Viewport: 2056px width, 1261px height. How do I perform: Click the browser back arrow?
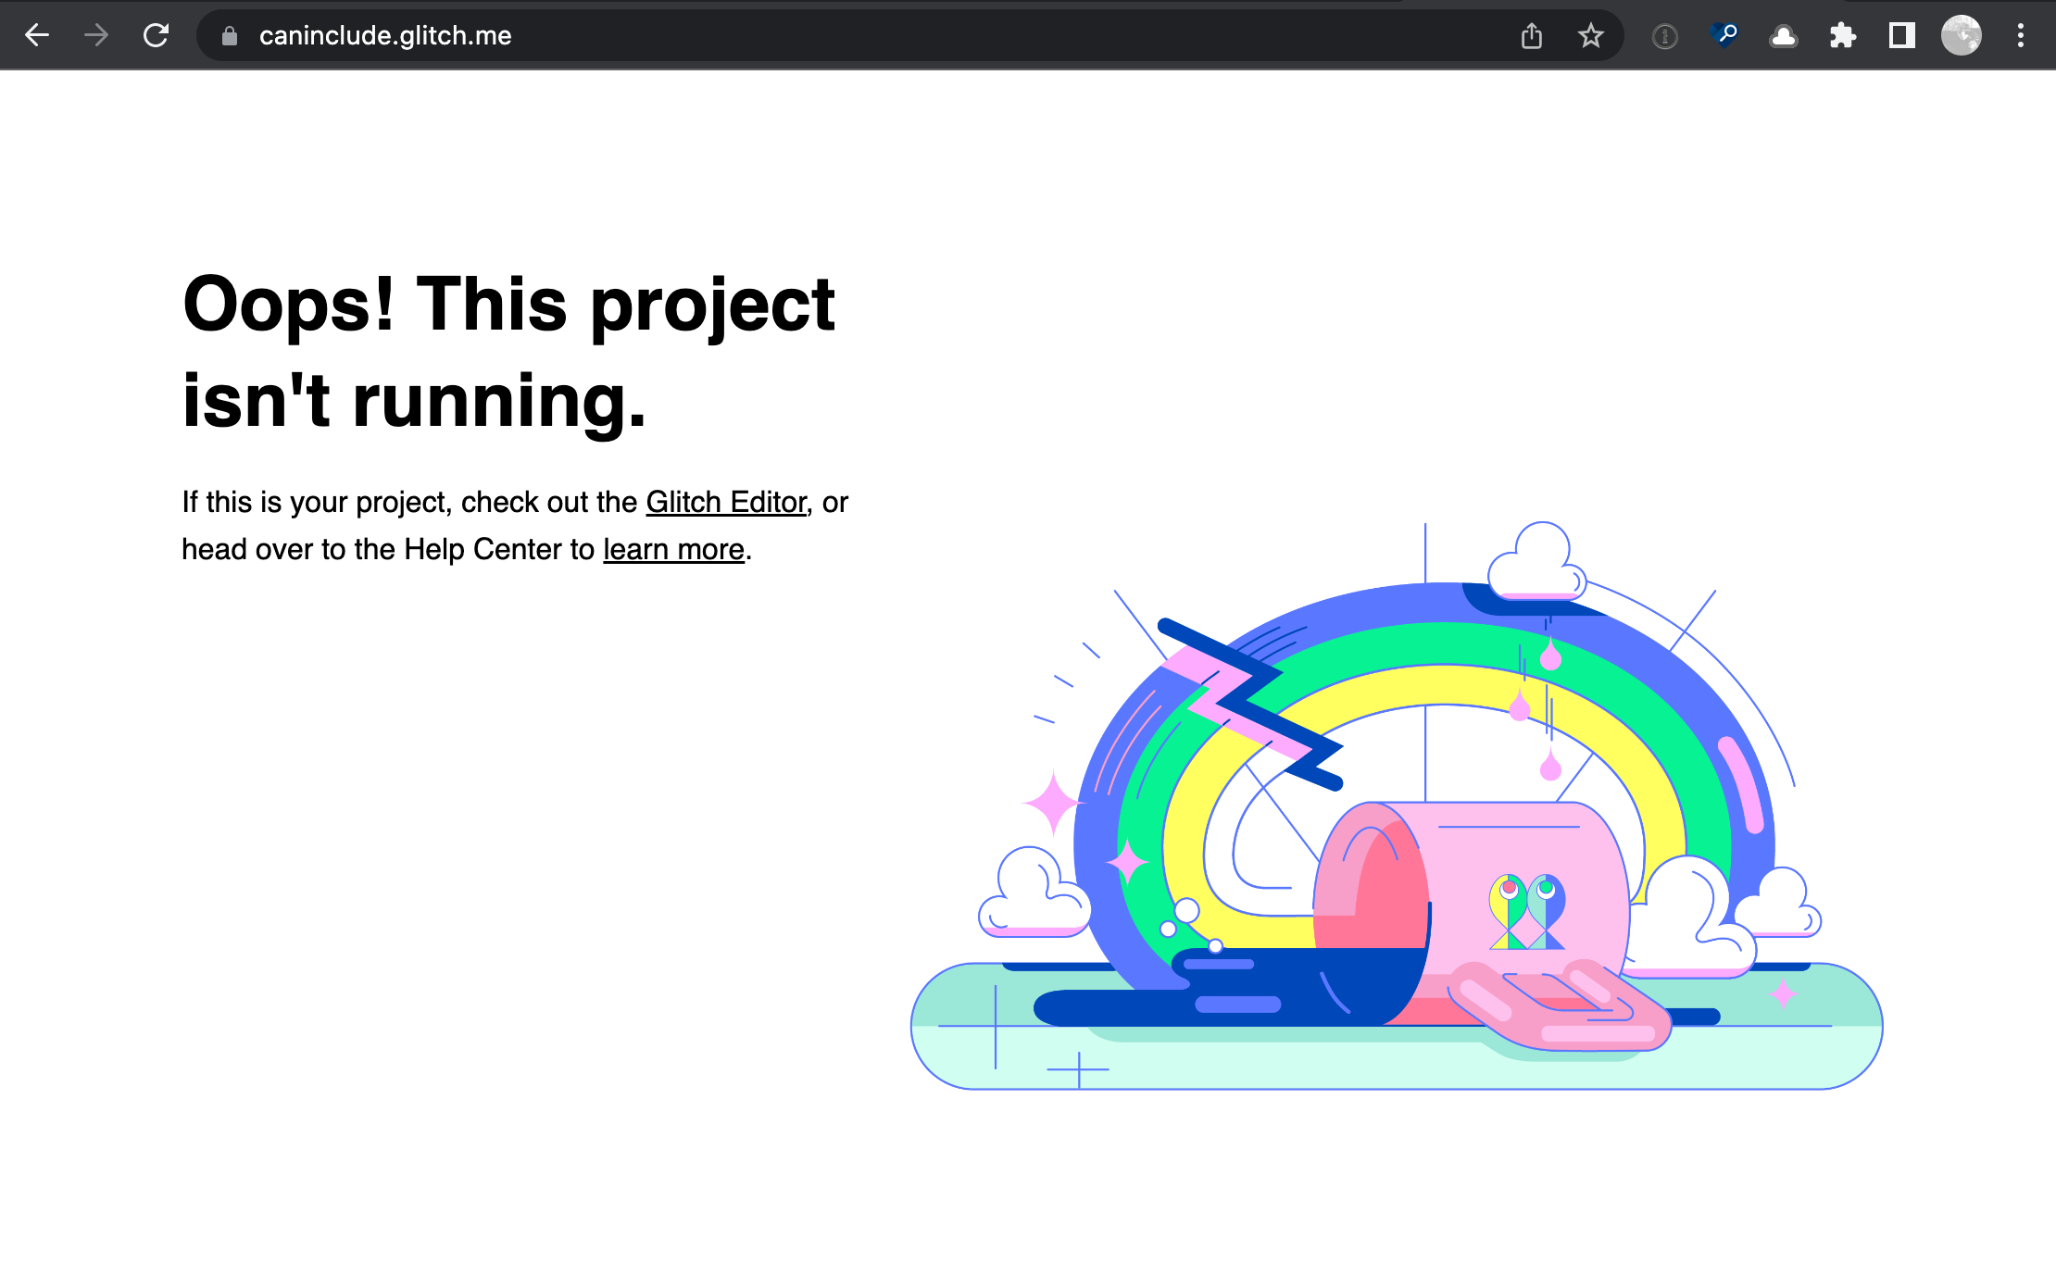click(37, 35)
